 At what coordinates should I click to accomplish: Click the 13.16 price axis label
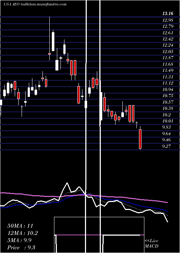pos(168,14)
